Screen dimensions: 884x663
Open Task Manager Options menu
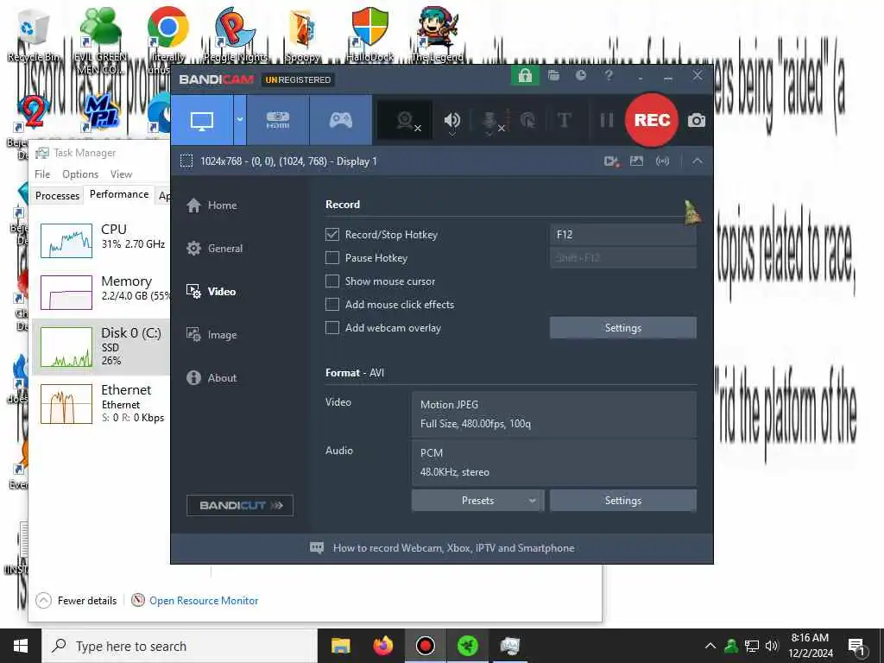pos(80,174)
